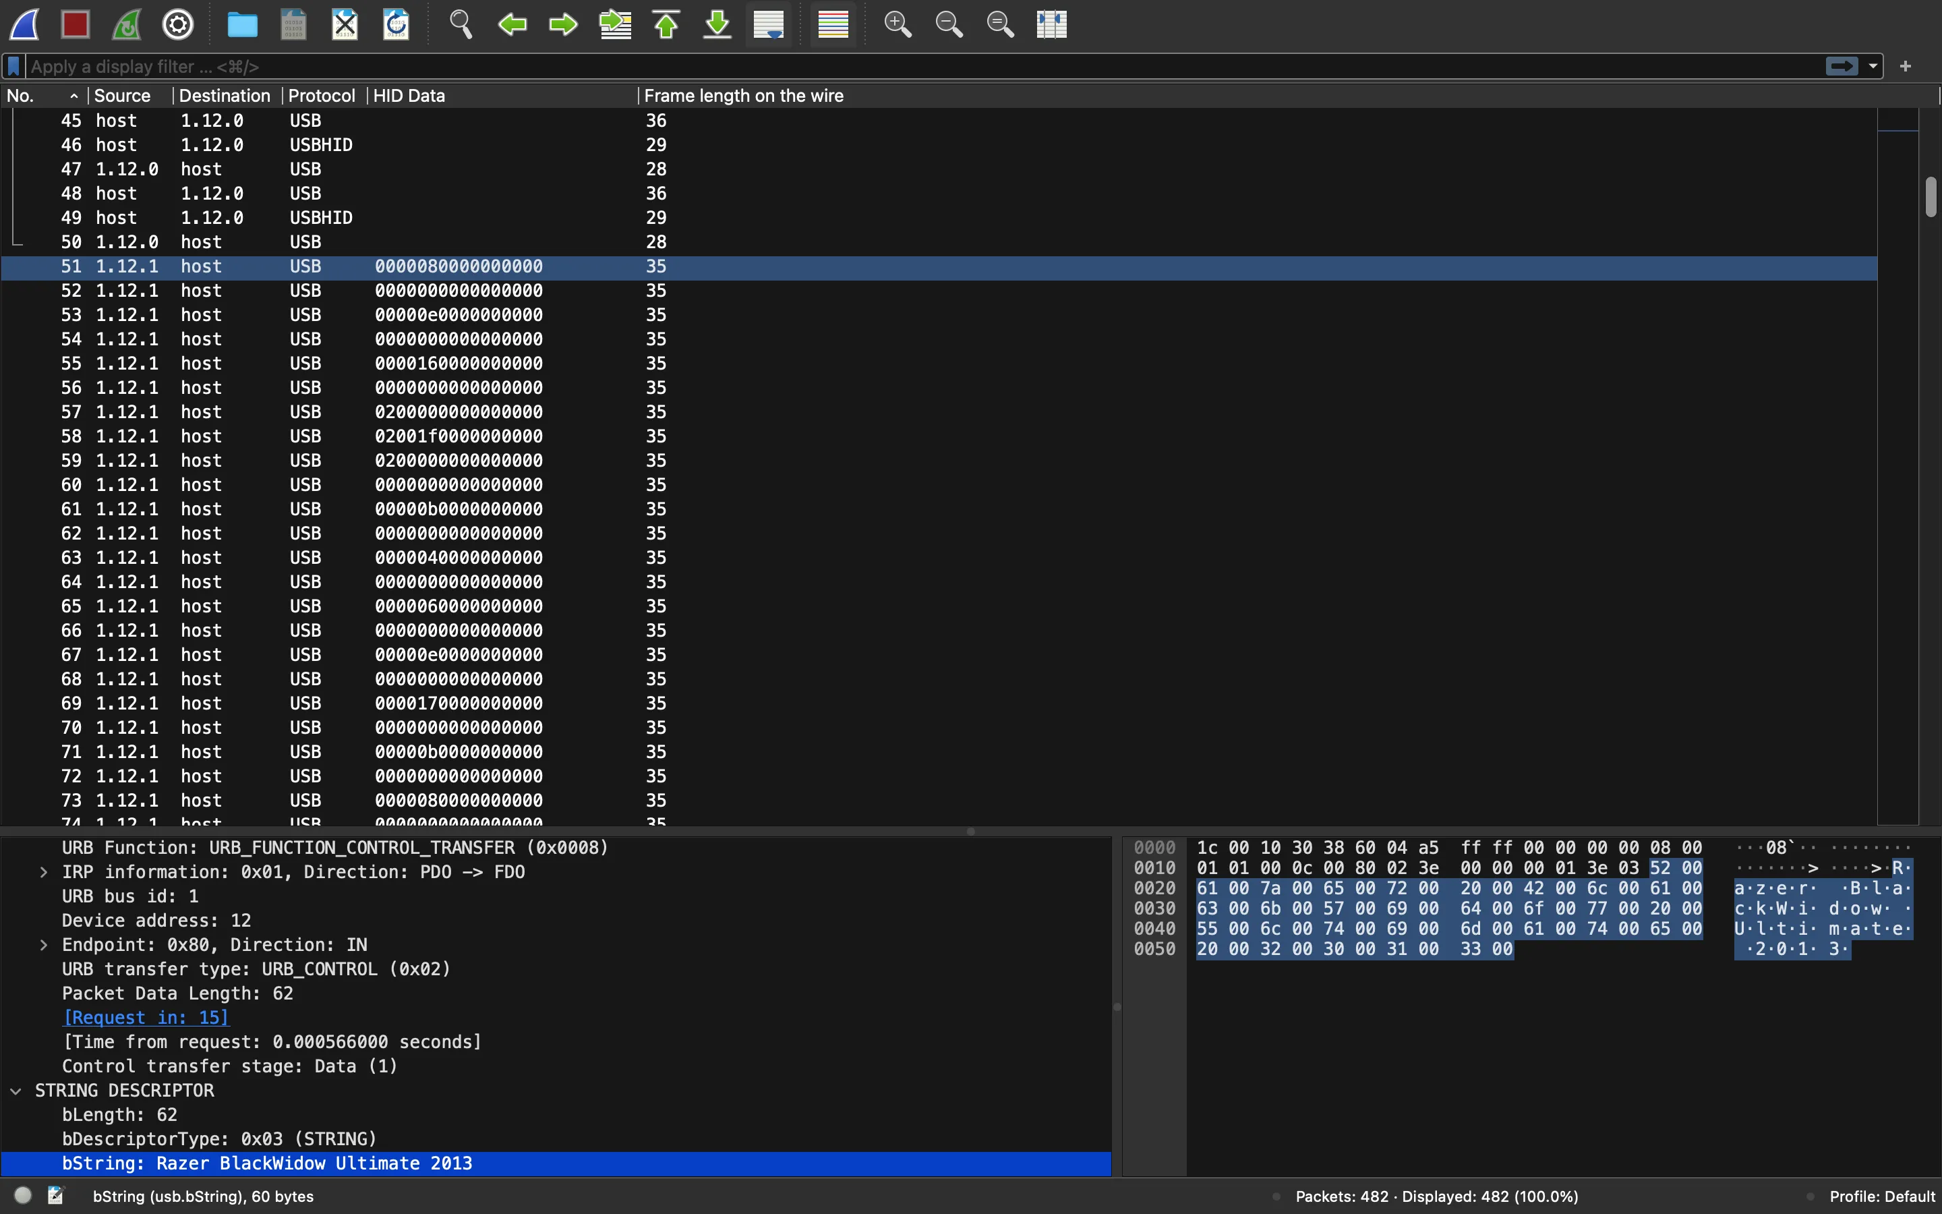Open capture options gear icon
Screen dimensions: 1942x1214
point(178,24)
